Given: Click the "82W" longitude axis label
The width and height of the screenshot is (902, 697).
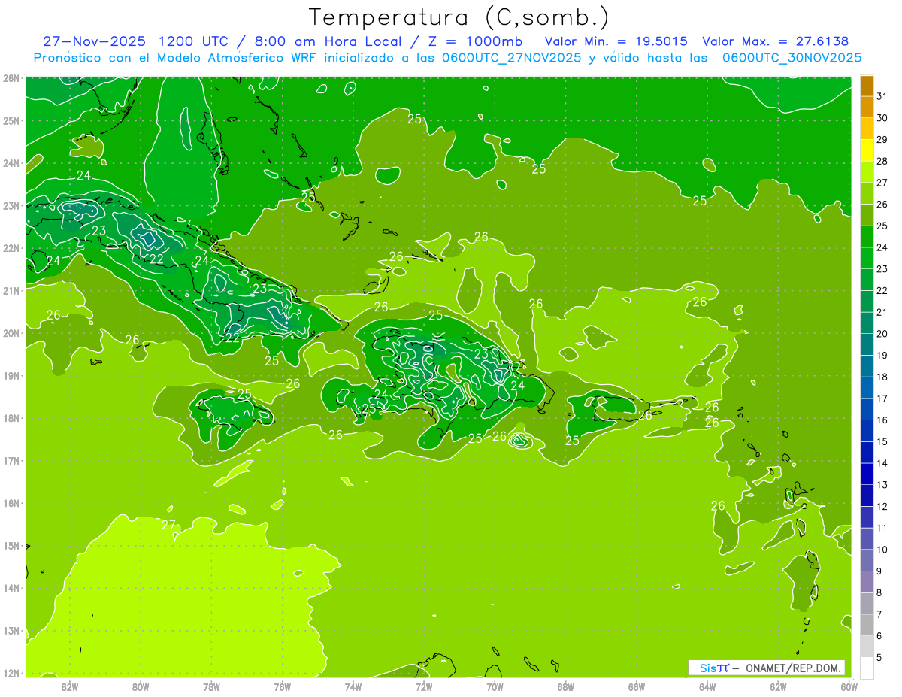Looking at the screenshot, I should pos(69,686).
